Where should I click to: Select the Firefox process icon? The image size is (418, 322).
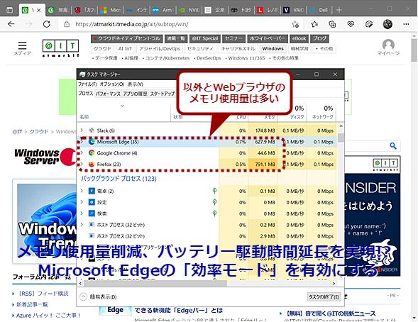pyautogui.click(x=92, y=165)
